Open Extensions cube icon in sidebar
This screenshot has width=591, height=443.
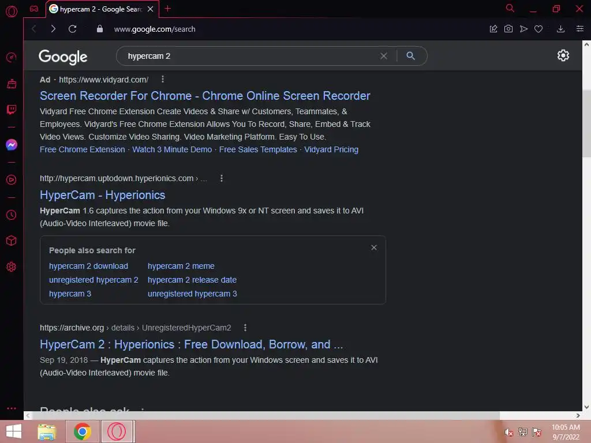12,241
